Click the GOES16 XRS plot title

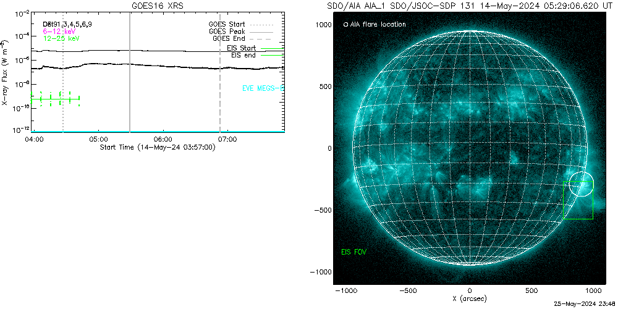click(158, 6)
